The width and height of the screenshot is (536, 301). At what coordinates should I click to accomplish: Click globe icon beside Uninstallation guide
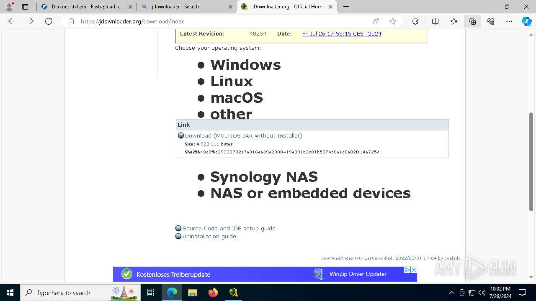coord(178,236)
